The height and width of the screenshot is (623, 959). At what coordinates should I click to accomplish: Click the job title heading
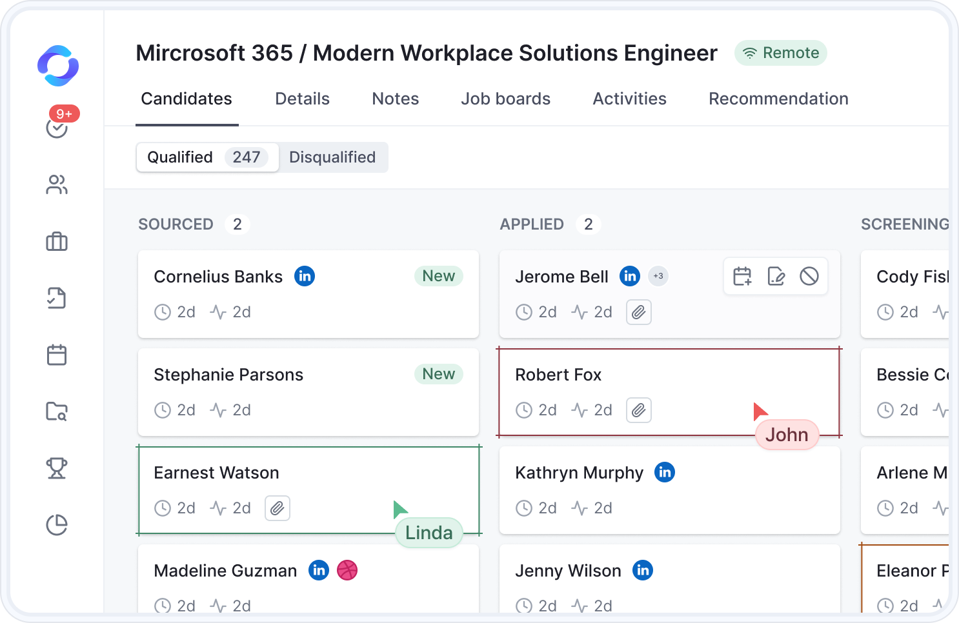(x=427, y=53)
